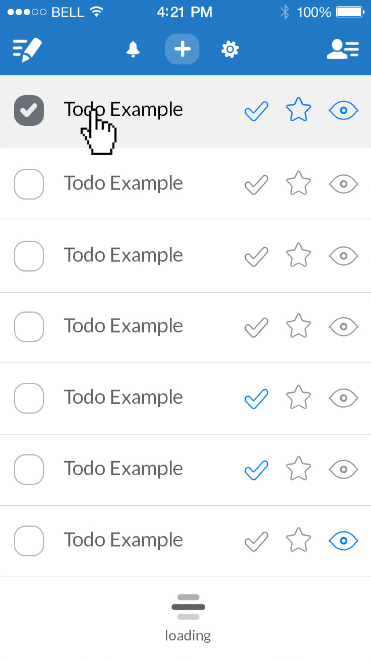The height and width of the screenshot is (659, 371).
Task: Star the first Todo Example item
Action: pos(299,110)
